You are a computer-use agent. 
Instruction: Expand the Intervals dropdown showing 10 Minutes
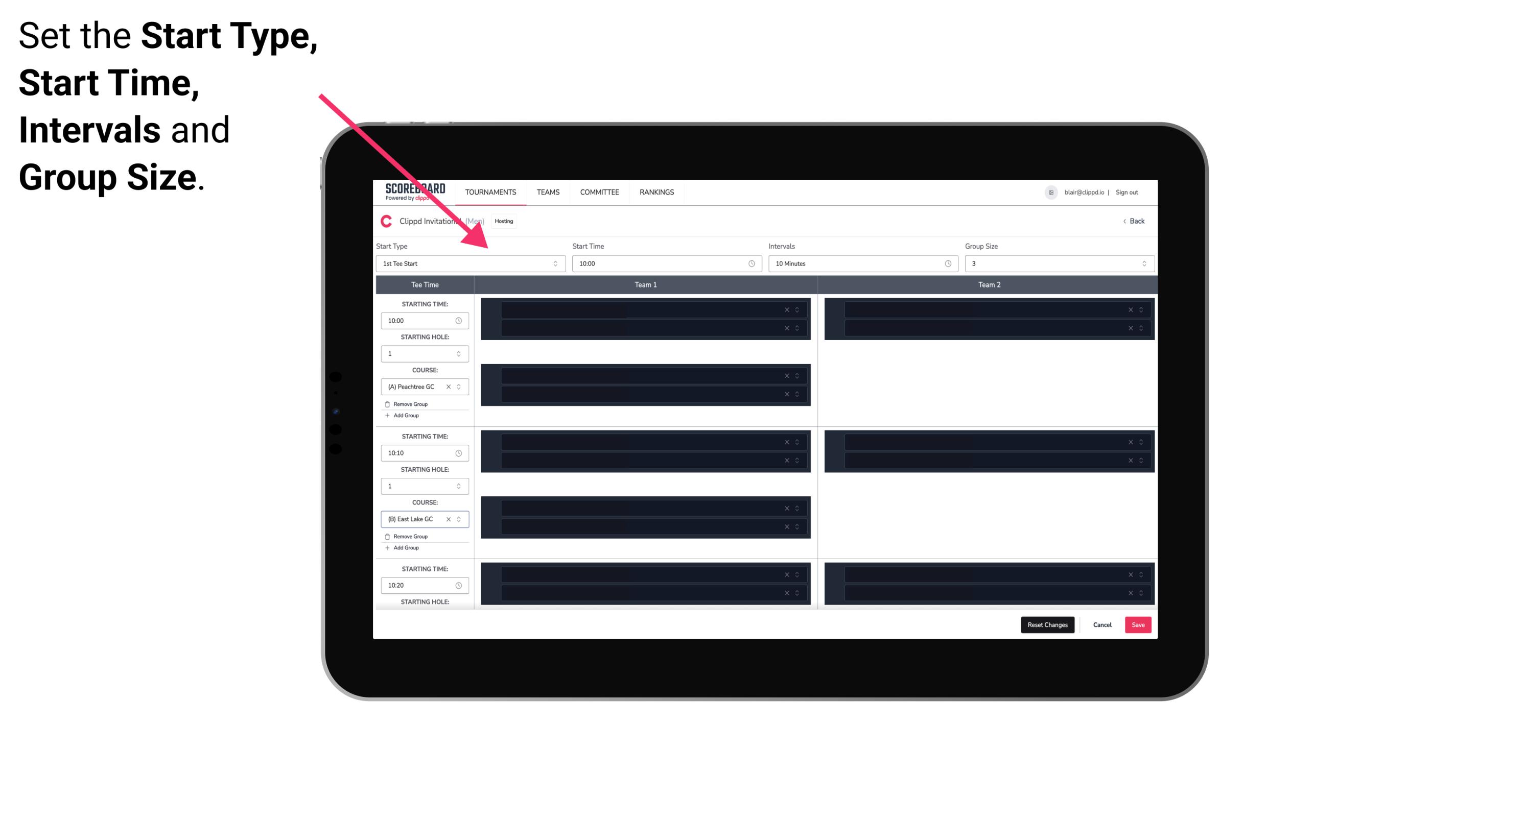pos(860,263)
